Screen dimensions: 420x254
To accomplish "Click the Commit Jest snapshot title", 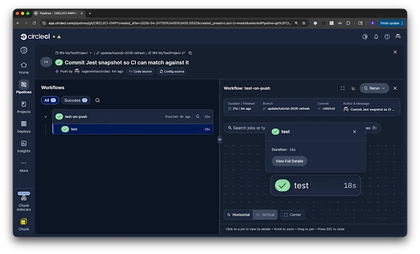I will coord(127,62).
